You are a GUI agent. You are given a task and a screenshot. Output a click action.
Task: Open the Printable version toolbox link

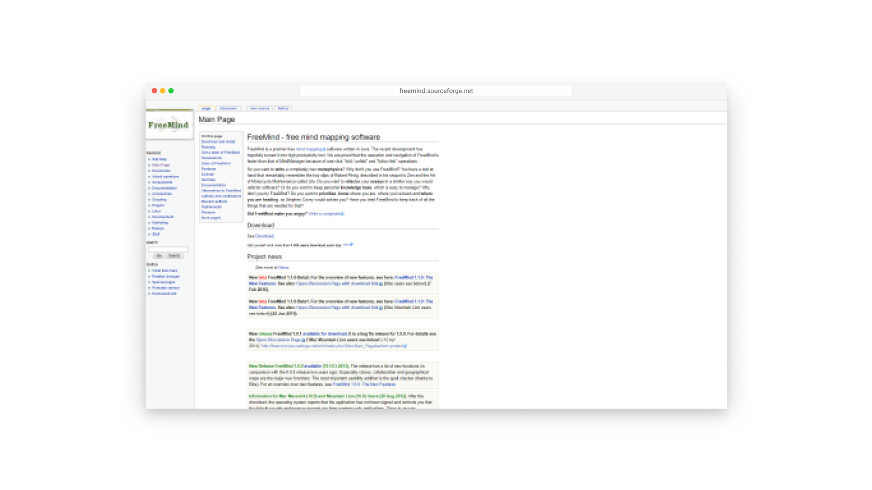pos(166,288)
